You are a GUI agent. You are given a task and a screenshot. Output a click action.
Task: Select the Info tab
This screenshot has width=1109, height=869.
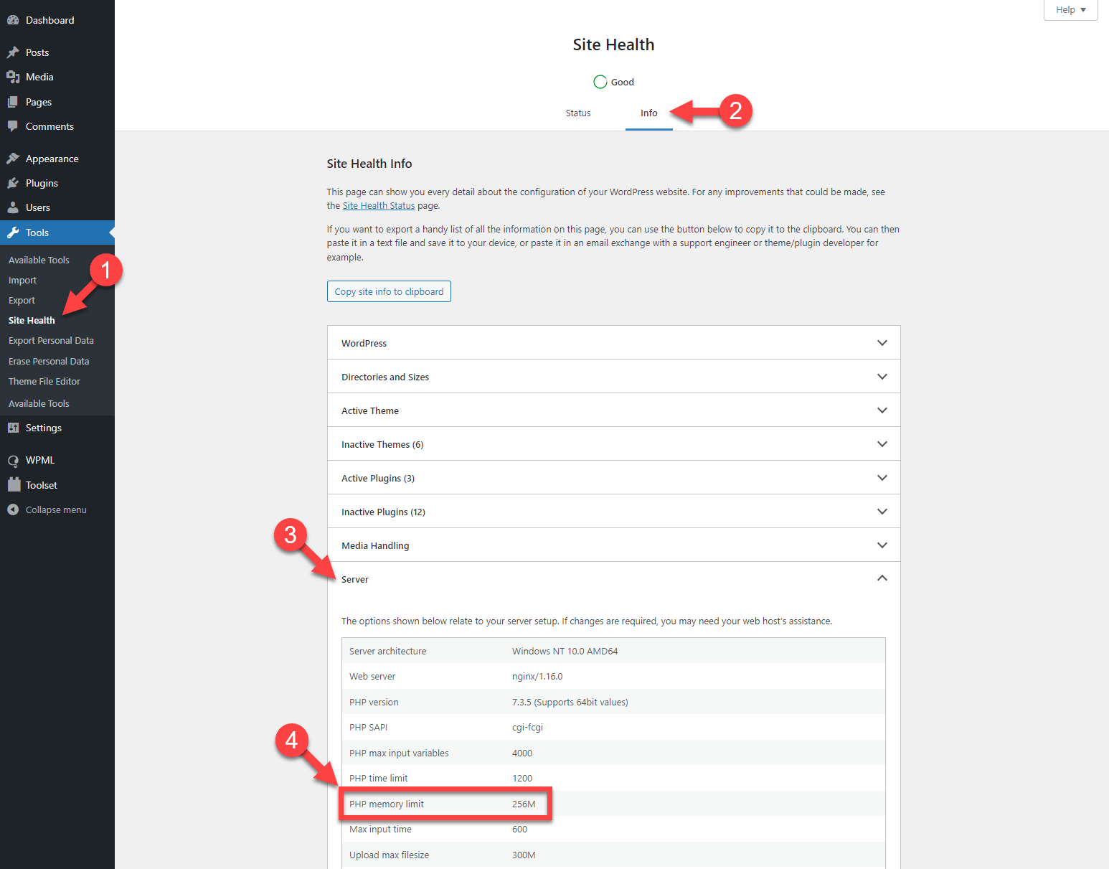coord(648,113)
